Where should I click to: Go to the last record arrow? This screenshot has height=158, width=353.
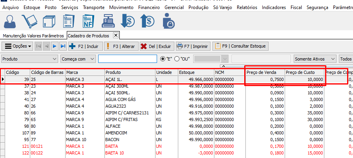coord(63,46)
